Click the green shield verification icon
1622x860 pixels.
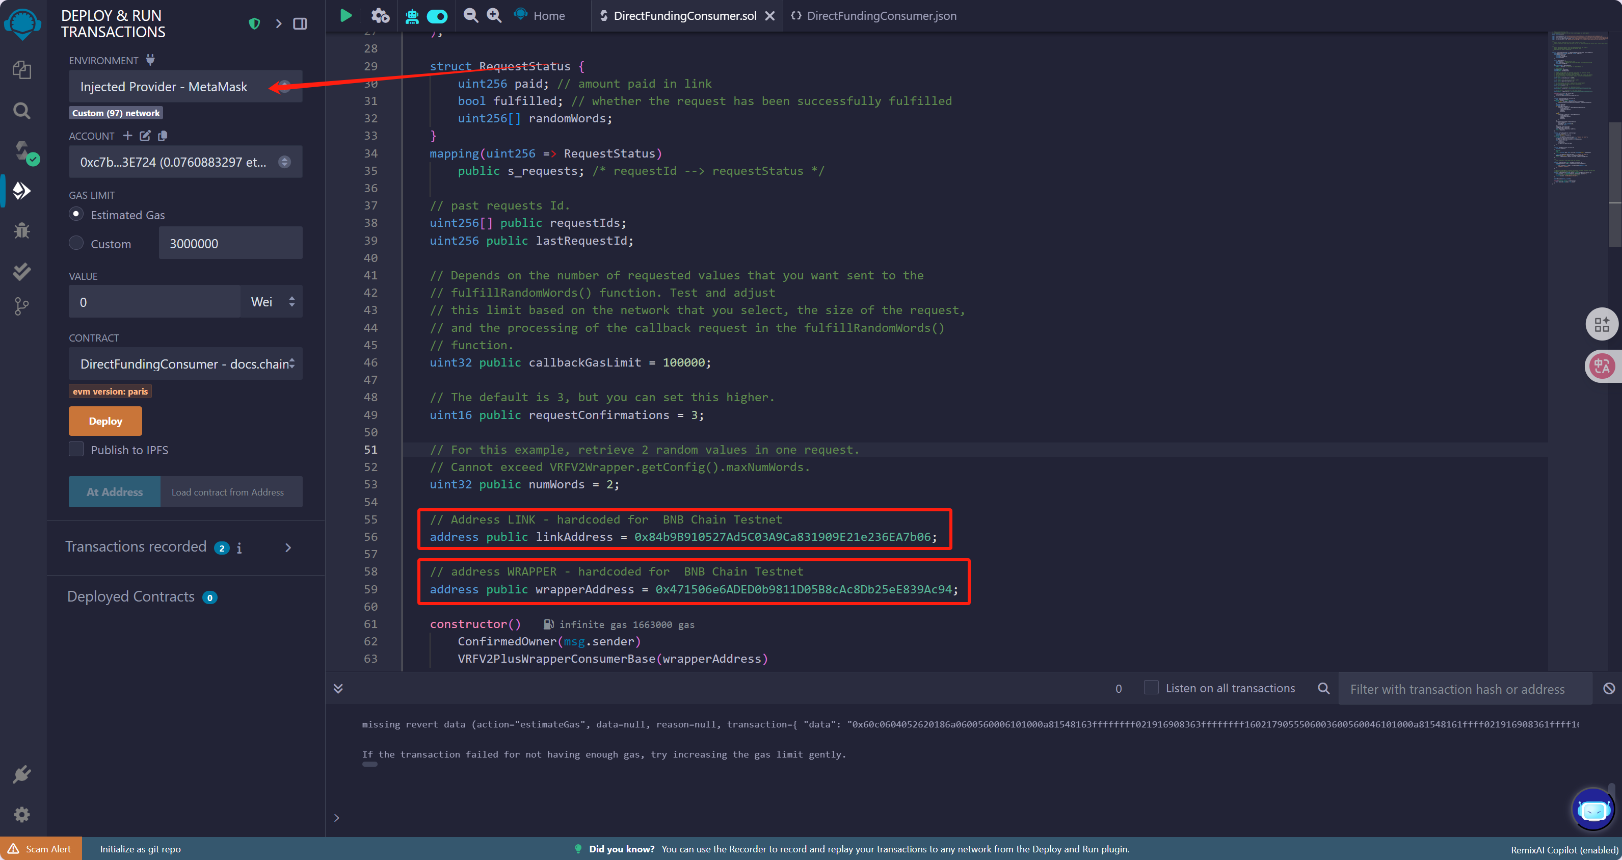coord(254,24)
